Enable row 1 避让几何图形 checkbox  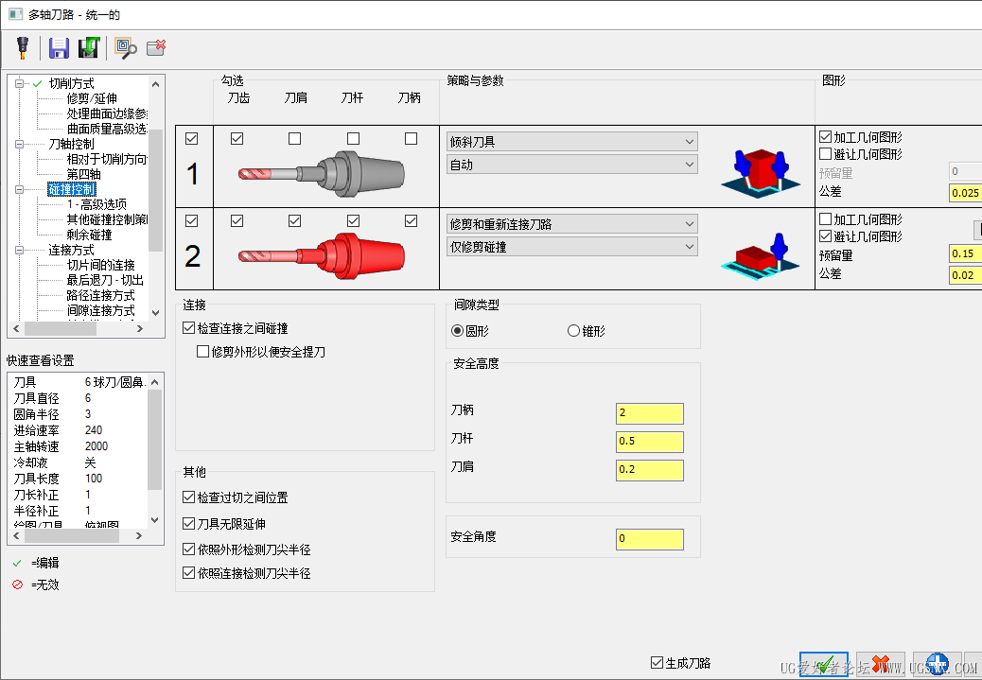pos(826,153)
